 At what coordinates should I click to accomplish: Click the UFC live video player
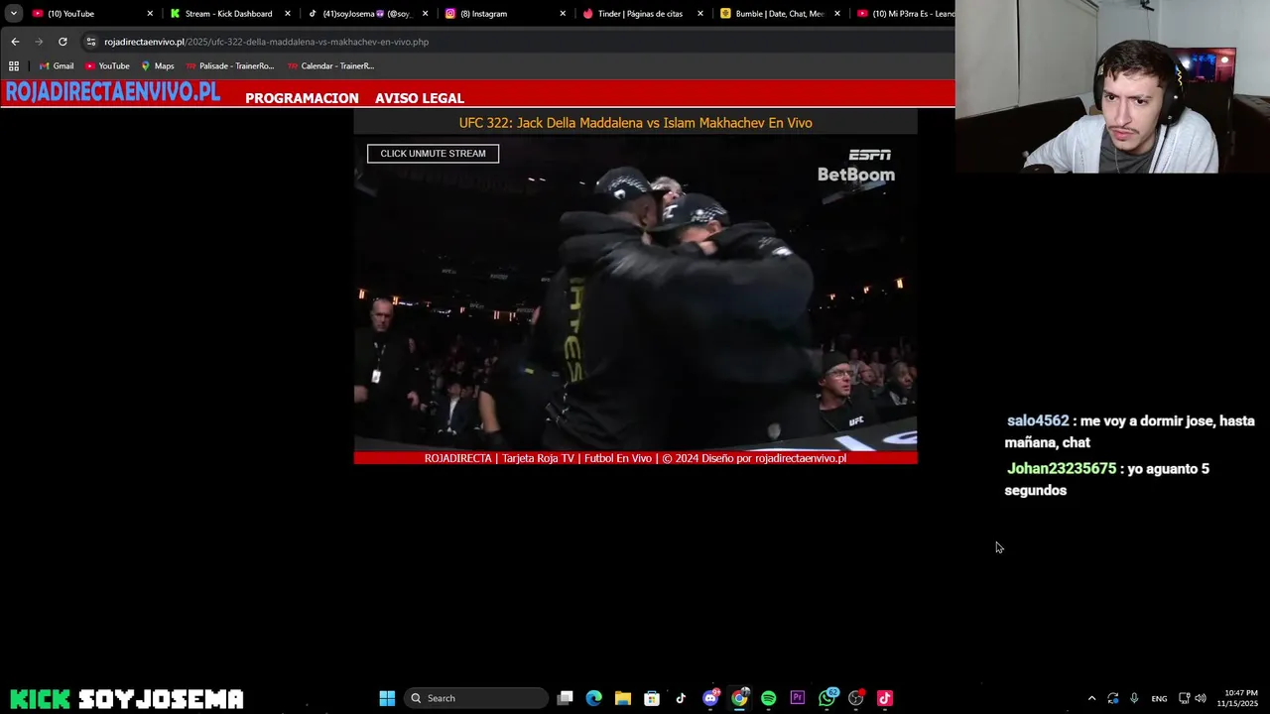coord(635,294)
